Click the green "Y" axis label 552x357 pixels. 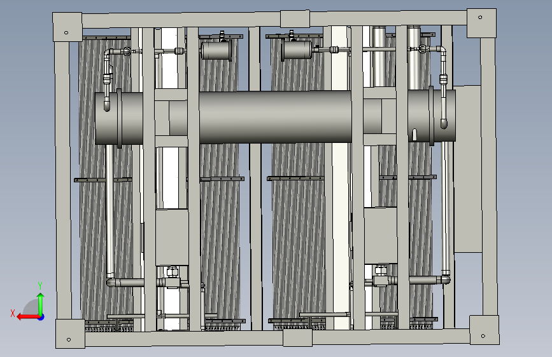(x=40, y=286)
